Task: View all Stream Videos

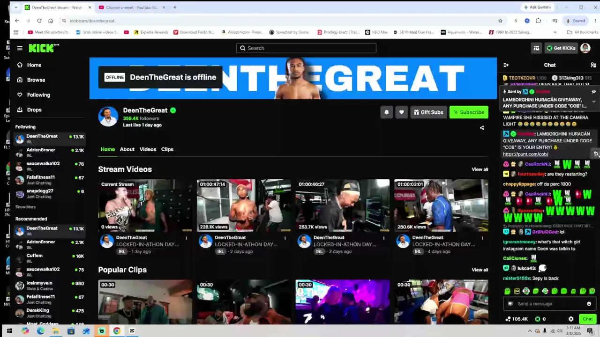Action: pyautogui.click(x=480, y=169)
